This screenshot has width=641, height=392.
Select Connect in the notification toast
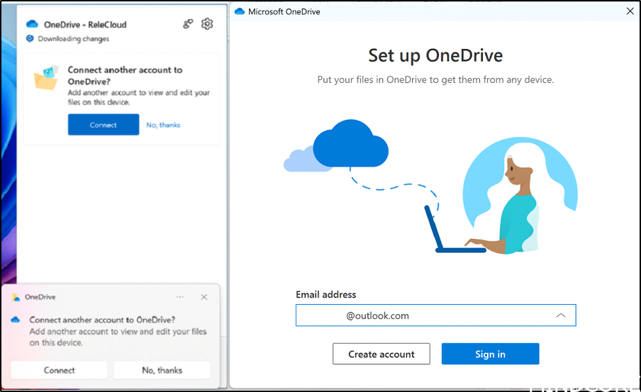pyautogui.click(x=60, y=370)
